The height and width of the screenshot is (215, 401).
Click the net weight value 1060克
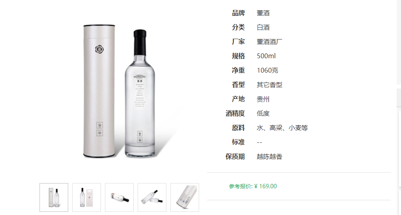(x=267, y=70)
